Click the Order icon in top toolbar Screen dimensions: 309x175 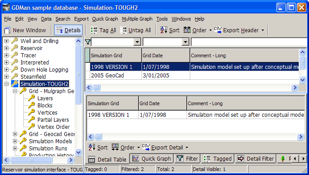tap(187, 30)
